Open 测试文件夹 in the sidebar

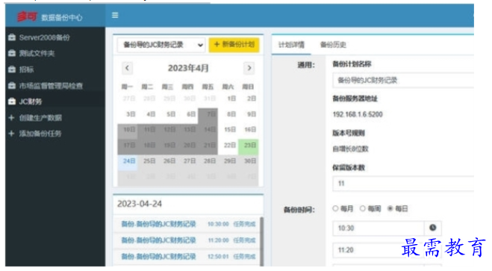click(37, 53)
